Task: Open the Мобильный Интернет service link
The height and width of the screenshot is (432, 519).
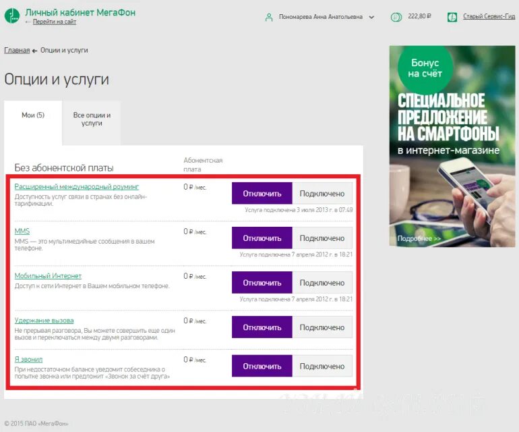Action: click(48, 276)
